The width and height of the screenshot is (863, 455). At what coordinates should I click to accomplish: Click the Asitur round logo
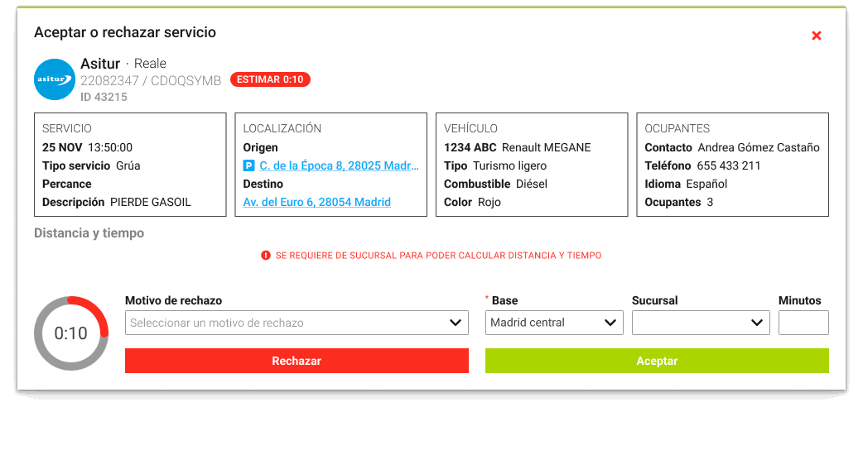click(55, 79)
